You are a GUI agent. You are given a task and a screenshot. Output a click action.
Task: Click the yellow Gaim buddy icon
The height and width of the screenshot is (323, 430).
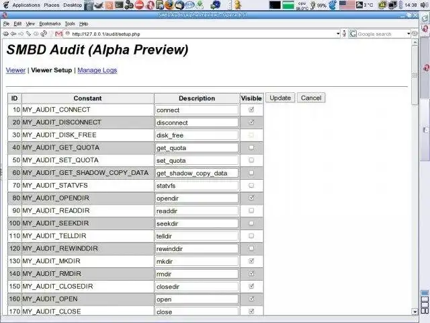pyautogui.click(x=238, y=5)
